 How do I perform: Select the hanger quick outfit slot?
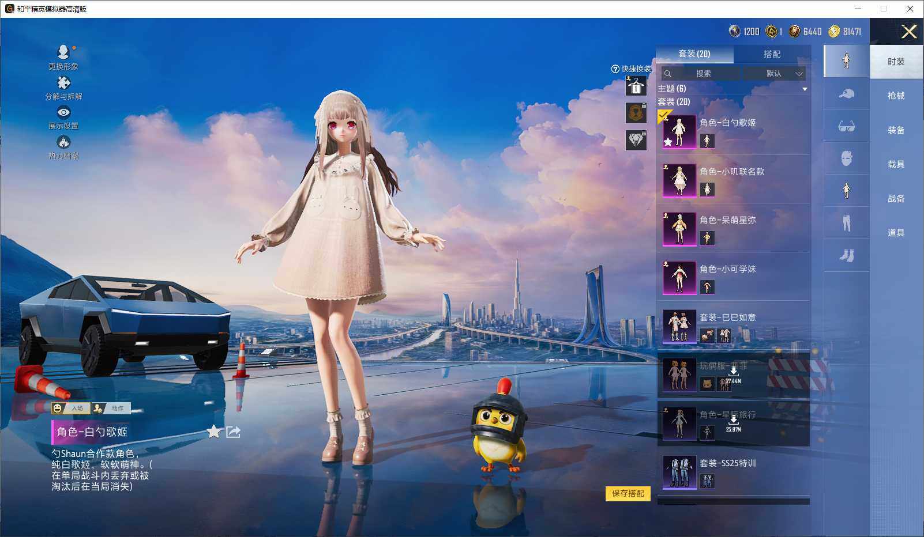coord(636,86)
